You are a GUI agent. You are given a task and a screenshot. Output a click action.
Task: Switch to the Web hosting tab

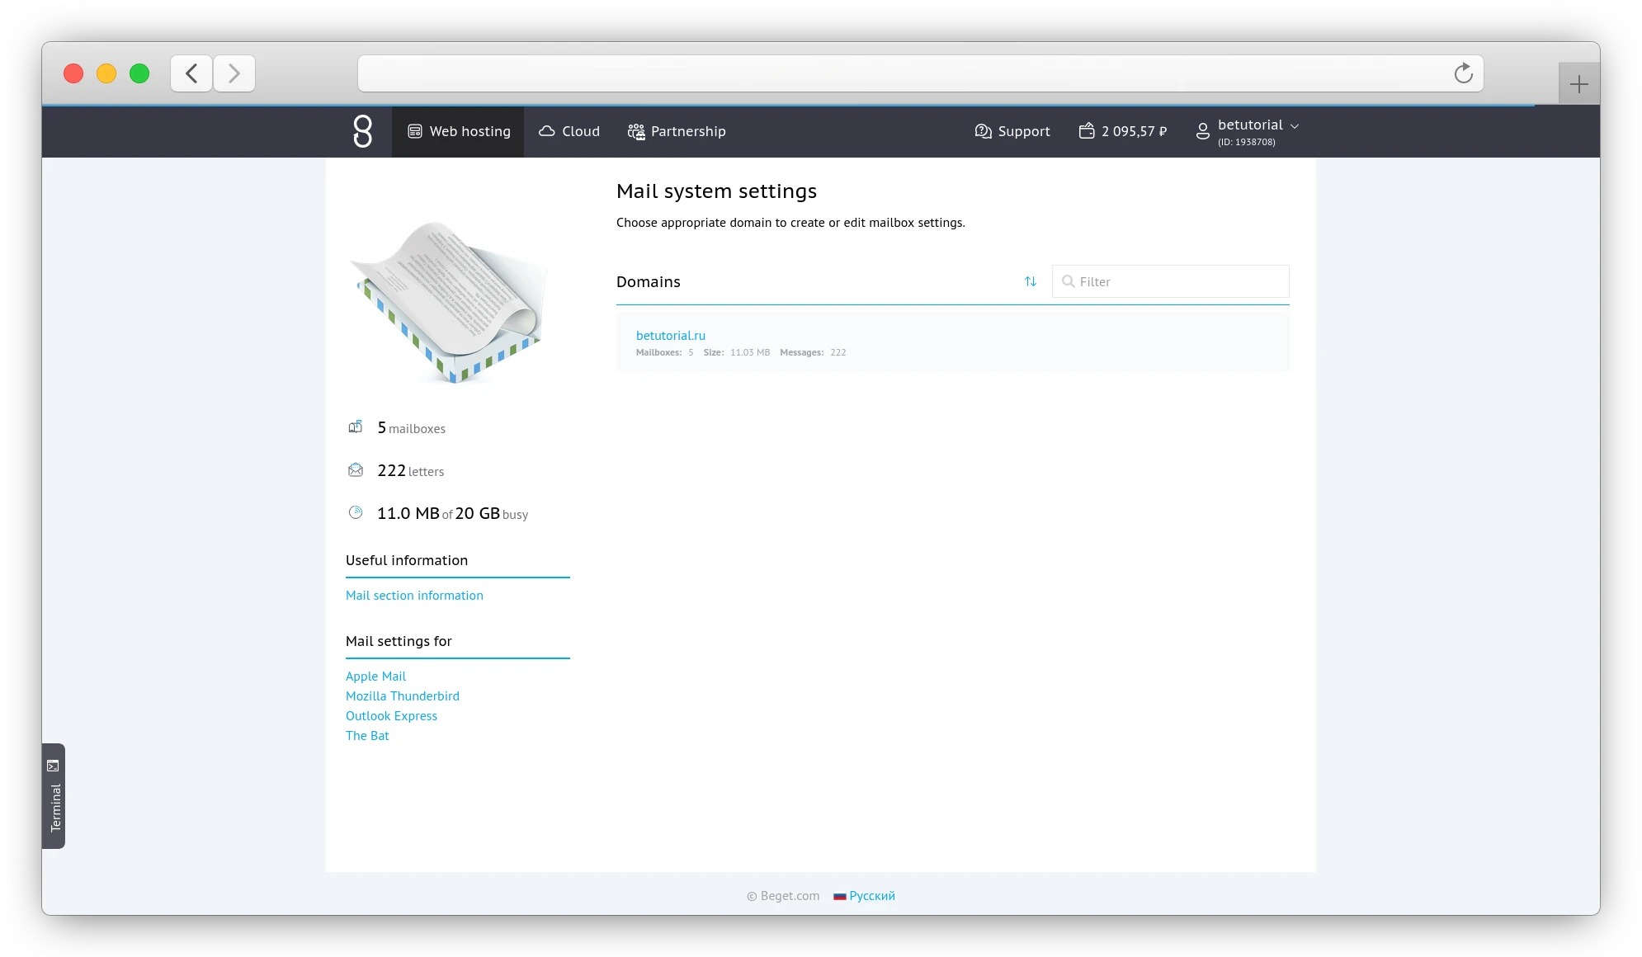pos(459,131)
